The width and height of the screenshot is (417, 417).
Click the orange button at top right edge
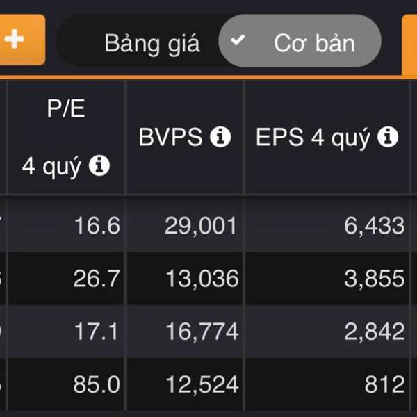tap(409, 45)
